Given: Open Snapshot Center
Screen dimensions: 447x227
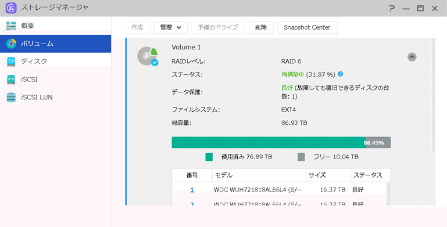Looking at the screenshot, I should 307,28.
